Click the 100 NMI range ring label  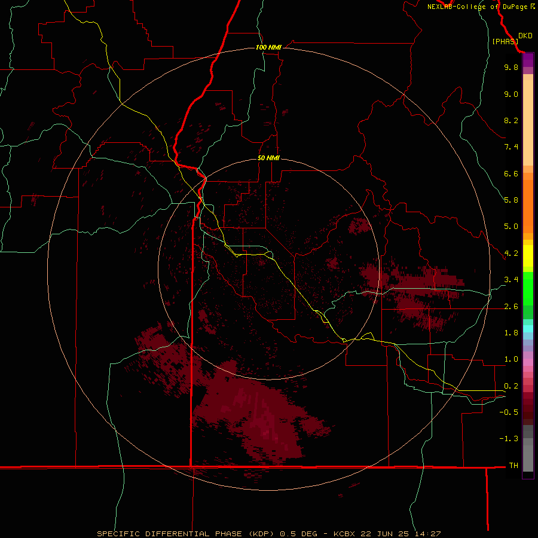(268, 47)
